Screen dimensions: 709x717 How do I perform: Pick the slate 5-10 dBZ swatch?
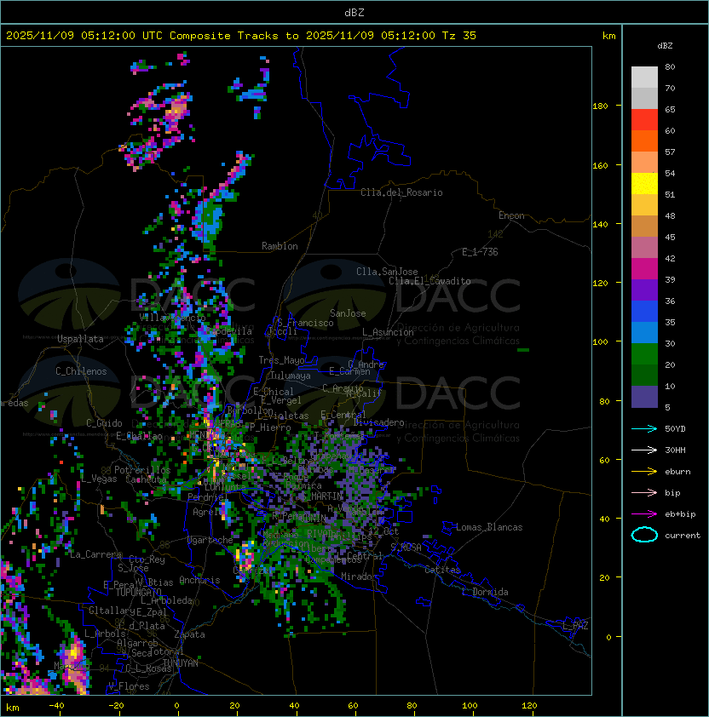point(644,397)
